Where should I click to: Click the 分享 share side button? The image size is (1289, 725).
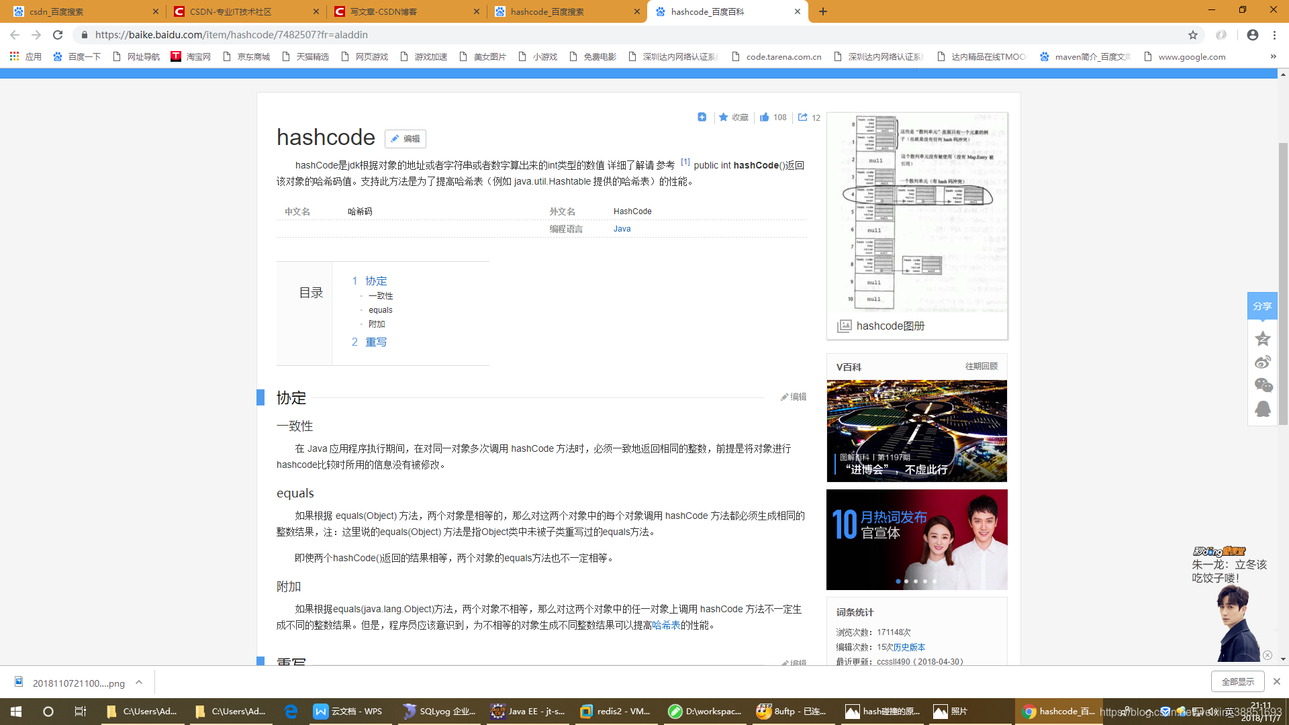click(x=1262, y=306)
